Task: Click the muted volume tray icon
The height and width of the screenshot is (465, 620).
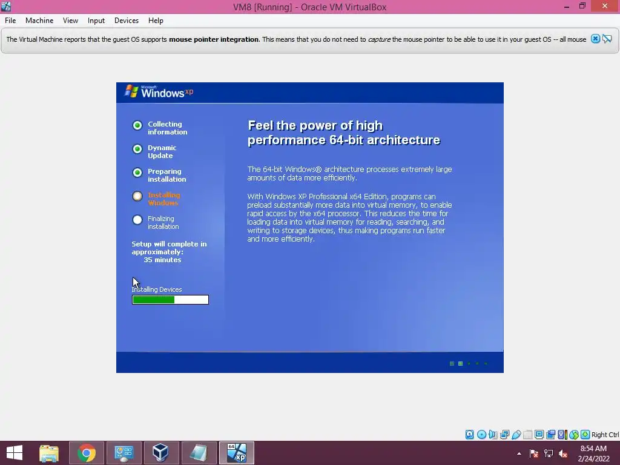Action: 563,453
